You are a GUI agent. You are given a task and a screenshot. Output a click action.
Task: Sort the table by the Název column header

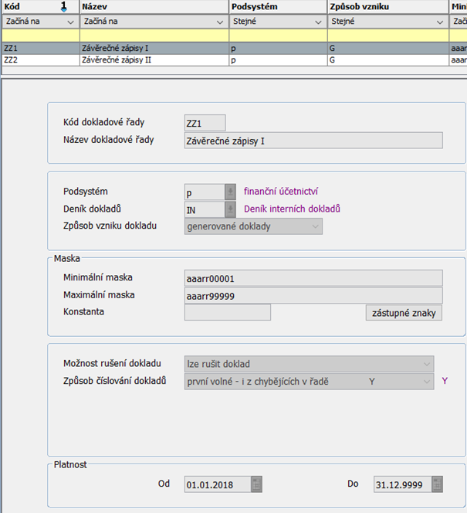[154, 7]
